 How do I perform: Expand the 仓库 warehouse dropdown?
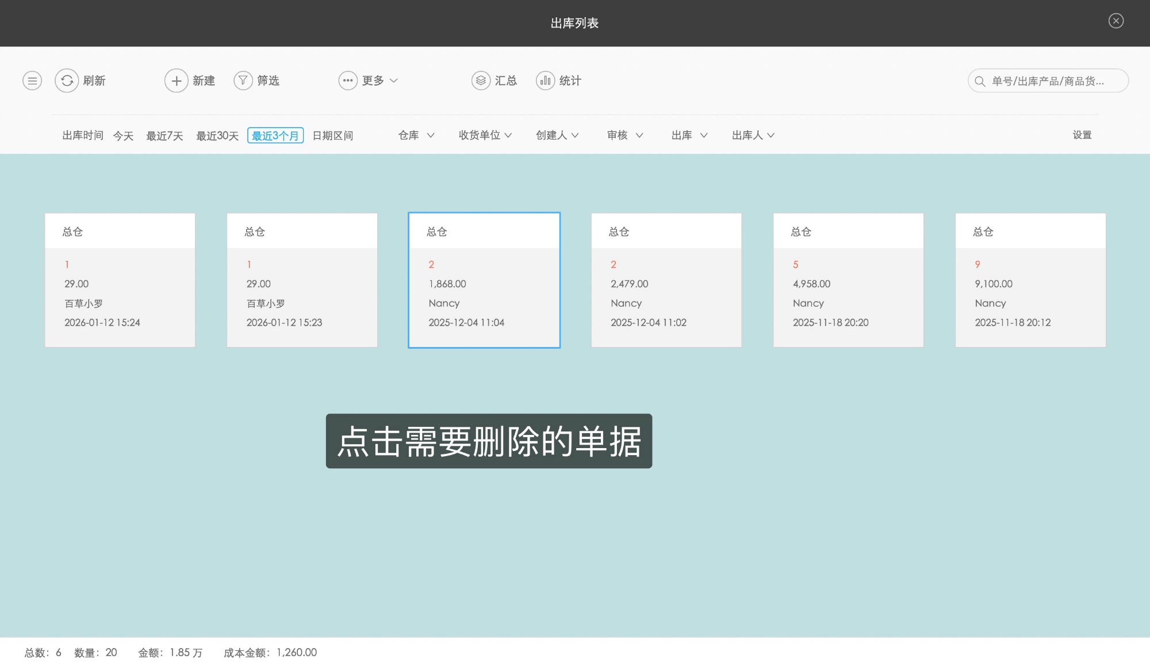(x=415, y=135)
